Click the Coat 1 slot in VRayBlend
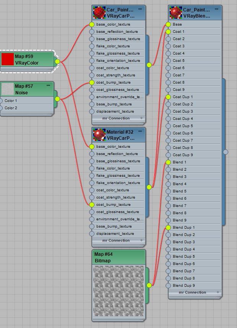 [195, 32]
